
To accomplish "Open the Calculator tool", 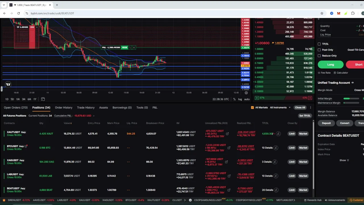I will 341,73.
